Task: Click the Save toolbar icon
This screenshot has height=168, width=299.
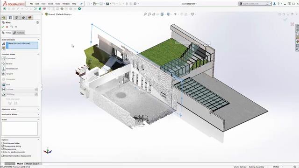Action: [x=101, y=4]
